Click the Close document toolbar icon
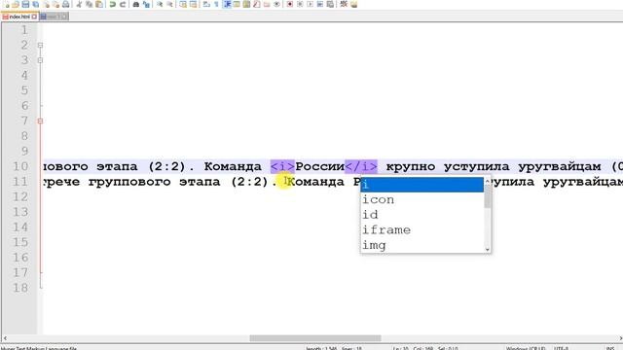 46,4
